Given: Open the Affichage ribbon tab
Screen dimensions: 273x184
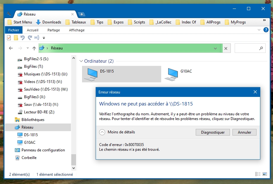Looking at the screenshot, I should point(77,30).
